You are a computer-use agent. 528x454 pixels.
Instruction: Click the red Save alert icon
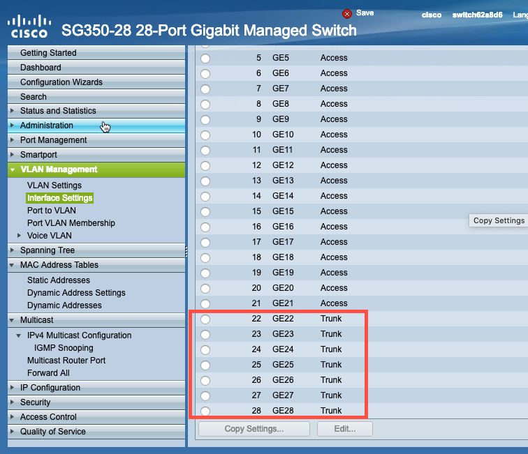click(347, 13)
